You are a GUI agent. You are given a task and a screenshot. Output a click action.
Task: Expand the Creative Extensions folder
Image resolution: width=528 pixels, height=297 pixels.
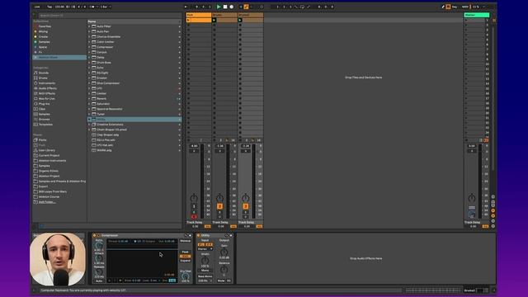(90, 125)
